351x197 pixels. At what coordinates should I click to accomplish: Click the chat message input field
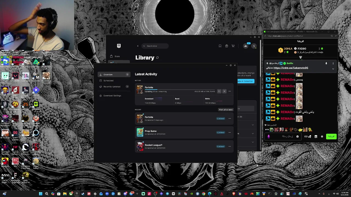[x=283, y=137]
